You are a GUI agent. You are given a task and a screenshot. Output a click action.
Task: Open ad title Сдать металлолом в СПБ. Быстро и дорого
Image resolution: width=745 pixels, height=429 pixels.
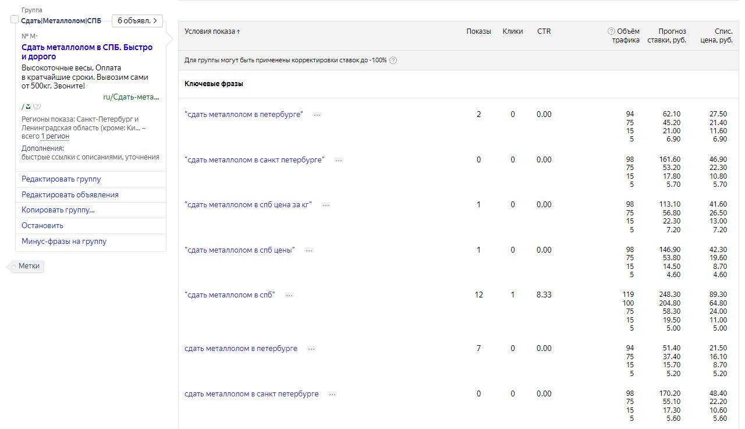coord(87,52)
